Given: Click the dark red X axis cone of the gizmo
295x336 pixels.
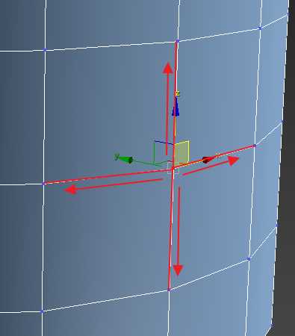Looking at the screenshot, I should (x=207, y=160).
